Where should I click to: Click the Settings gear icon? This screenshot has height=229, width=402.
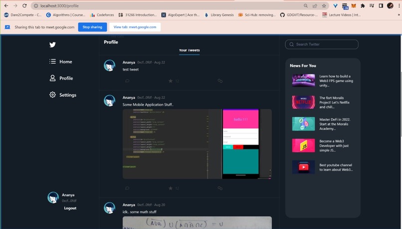tap(52, 95)
